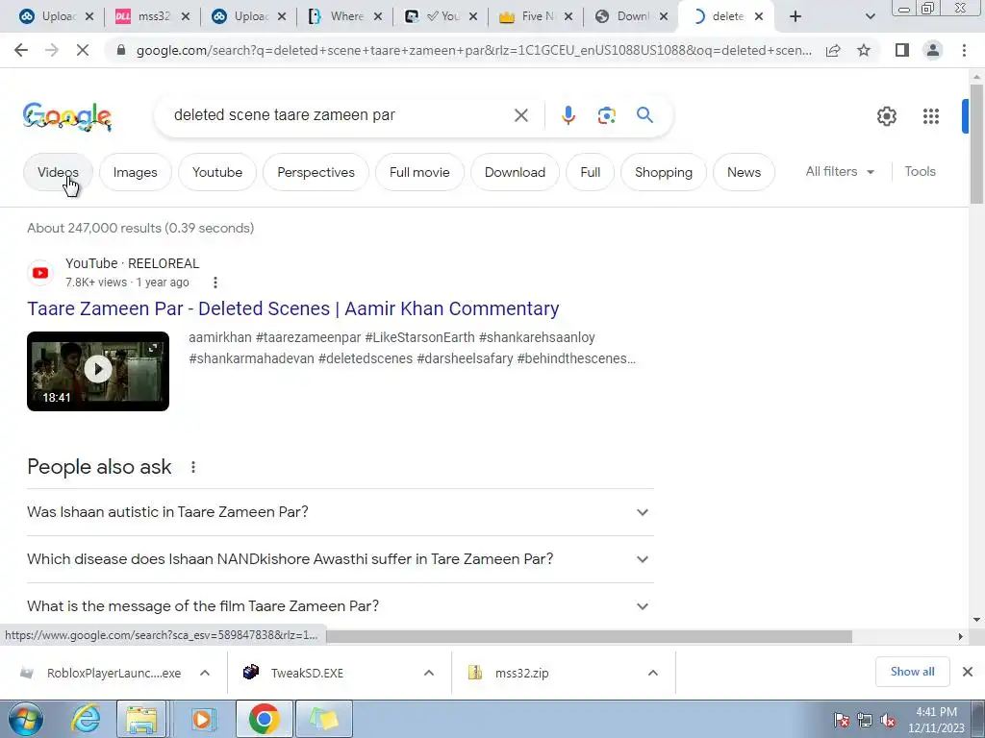Click the Chrome taskbar icon
Viewport: 985px width, 738px height.
click(x=264, y=719)
